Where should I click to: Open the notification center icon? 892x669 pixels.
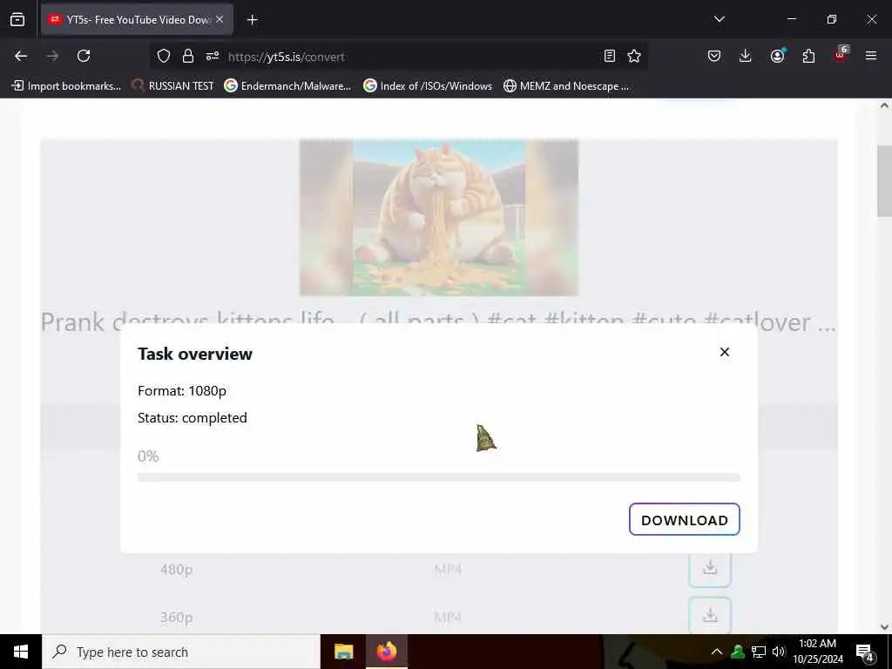[x=865, y=653]
